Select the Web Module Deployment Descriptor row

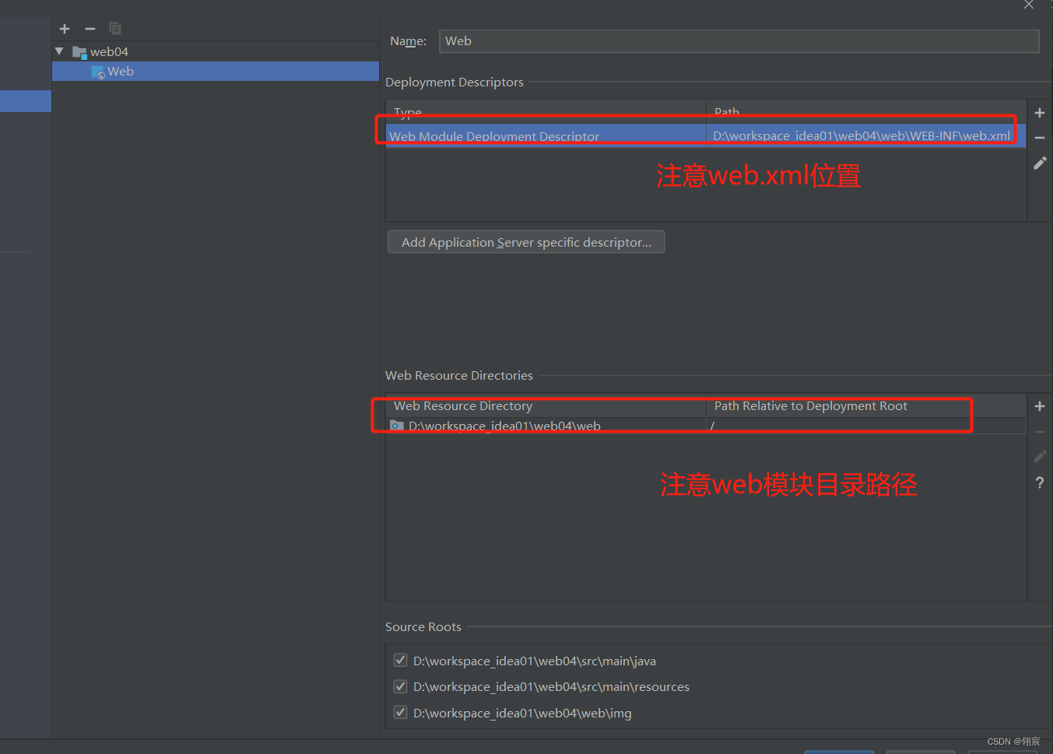tap(706, 135)
